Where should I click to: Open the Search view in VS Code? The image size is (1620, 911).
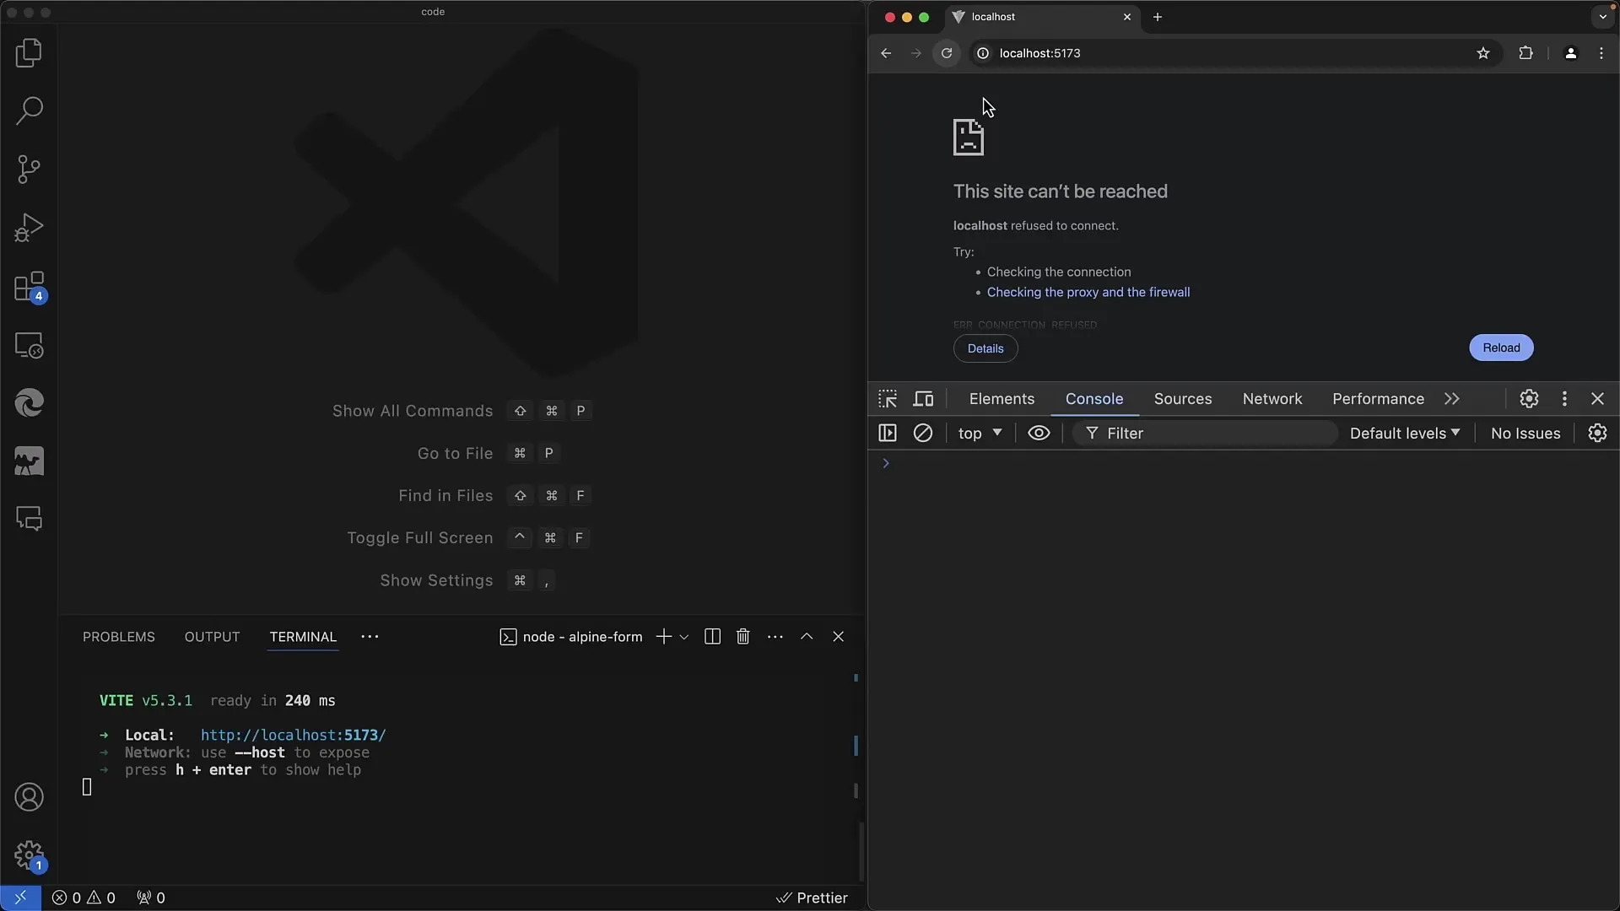(29, 111)
